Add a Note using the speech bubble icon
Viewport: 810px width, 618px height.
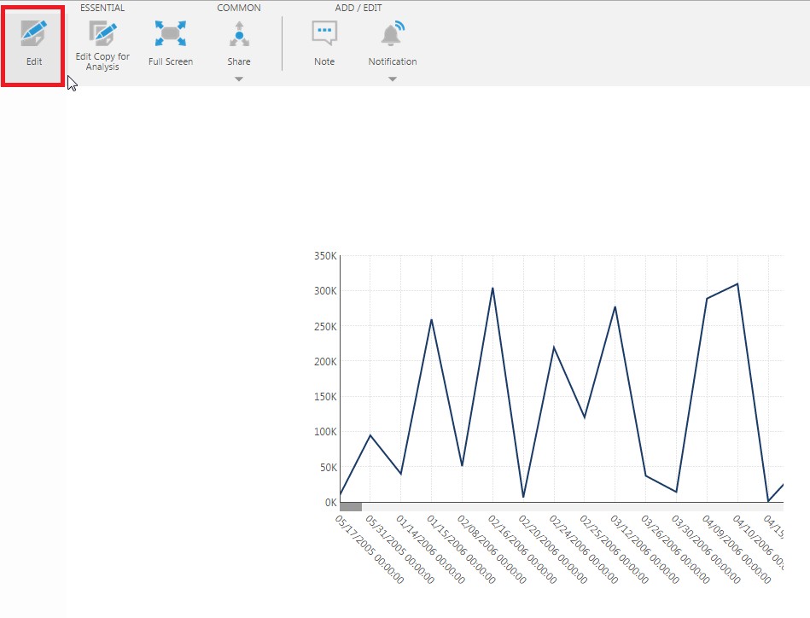tap(324, 34)
